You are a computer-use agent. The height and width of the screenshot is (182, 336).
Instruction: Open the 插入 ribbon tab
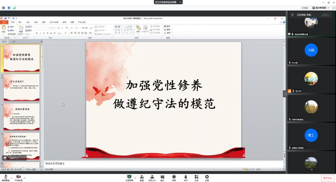[20, 22]
